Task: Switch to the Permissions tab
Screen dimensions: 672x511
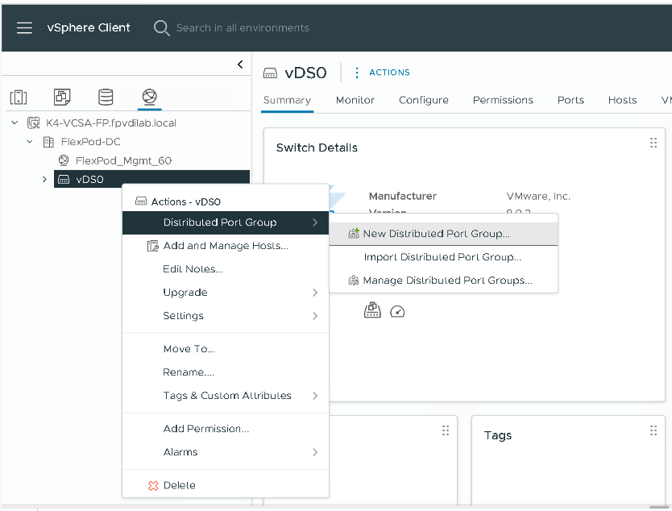Action: click(503, 100)
